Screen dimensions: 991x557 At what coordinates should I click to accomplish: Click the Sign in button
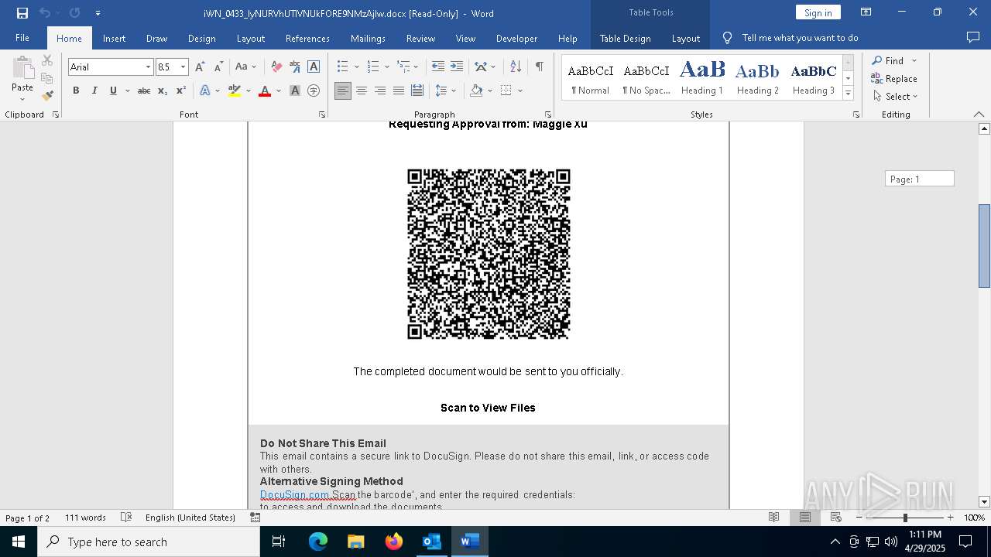click(x=818, y=12)
